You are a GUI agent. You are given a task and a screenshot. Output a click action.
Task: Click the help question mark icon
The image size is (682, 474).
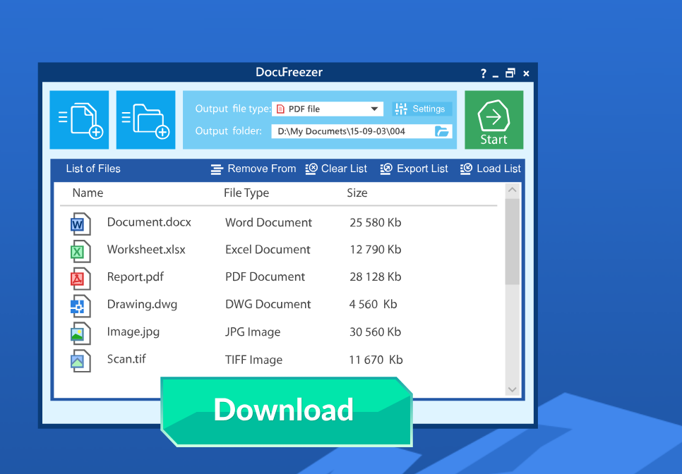pos(484,73)
